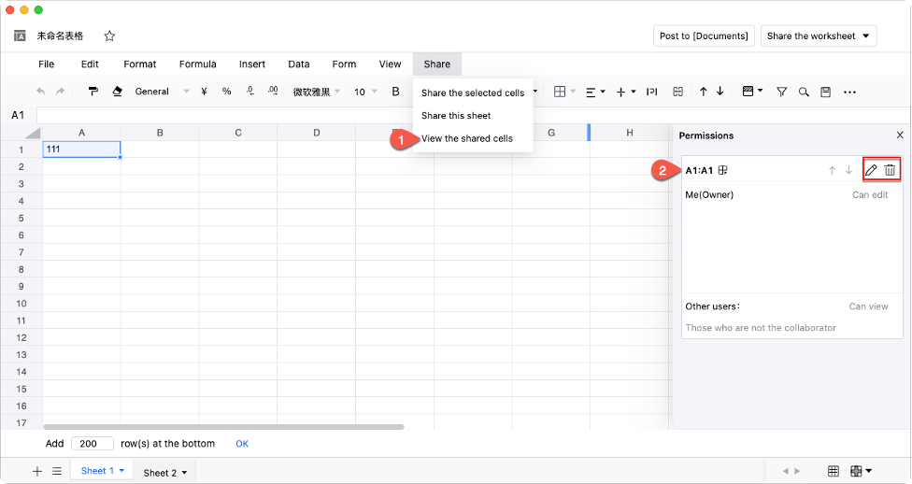This screenshot has height=484, width=912.
Task: Open the search magnifier tool
Action: tap(804, 92)
